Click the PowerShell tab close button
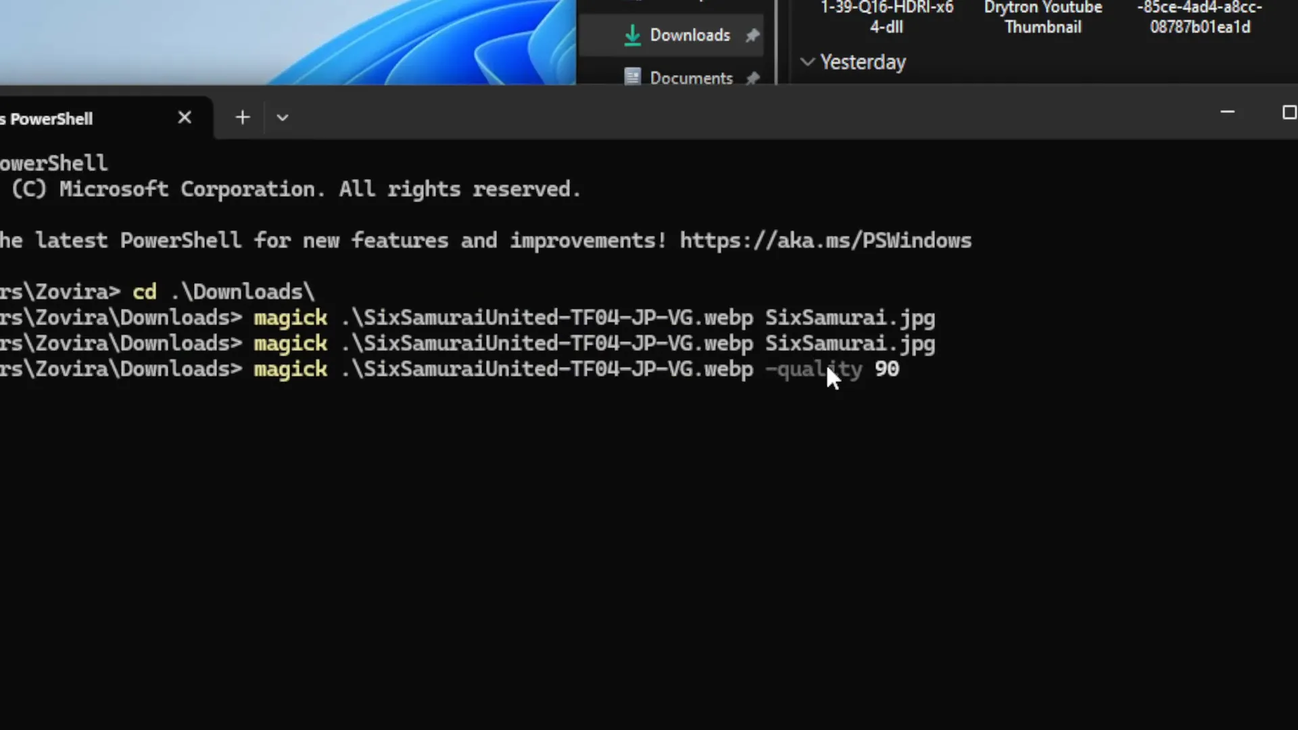Image resolution: width=1298 pixels, height=730 pixels. click(x=184, y=117)
